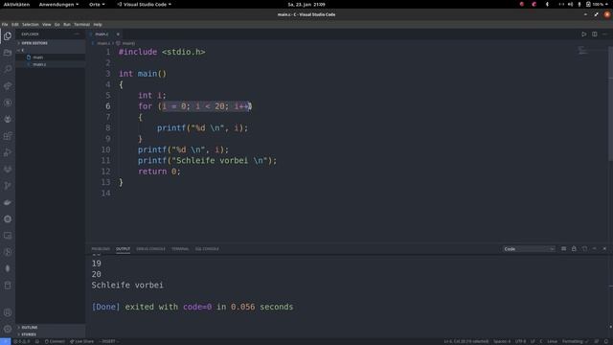Close the bottom panel
The height and width of the screenshot is (345, 613).
point(604,249)
